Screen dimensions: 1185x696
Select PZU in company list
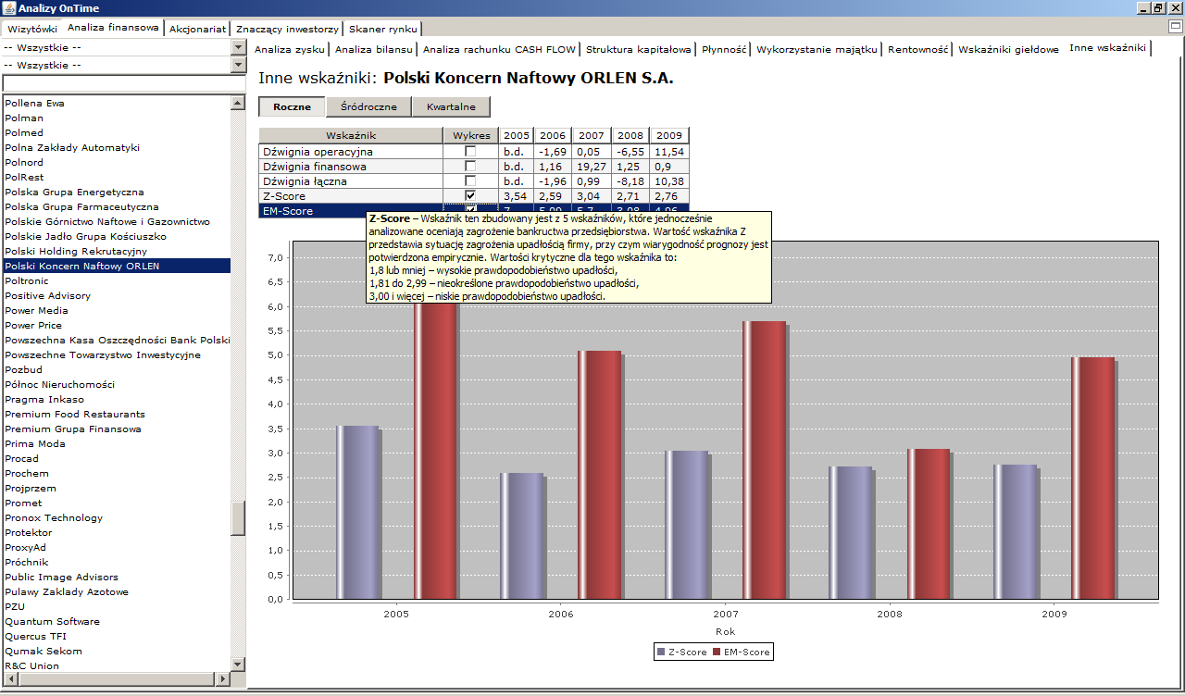pos(116,606)
